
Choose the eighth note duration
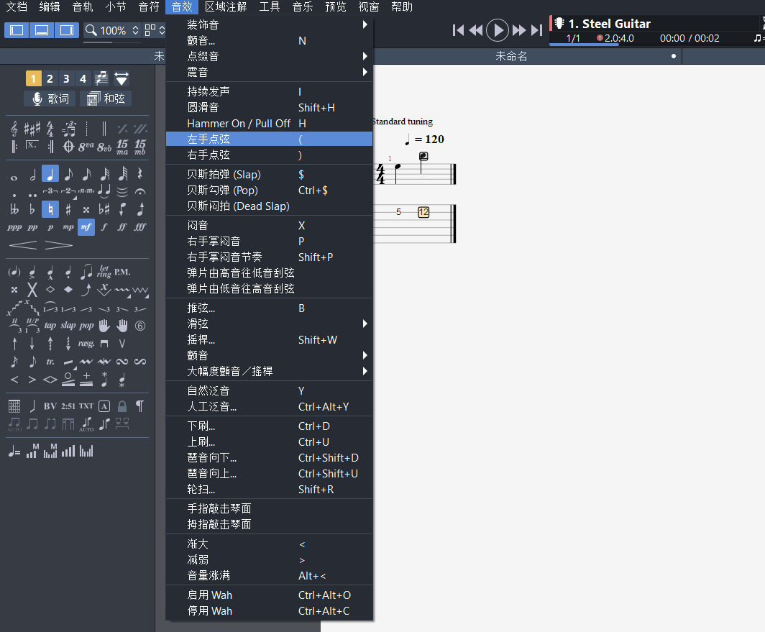[x=68, y=174]
